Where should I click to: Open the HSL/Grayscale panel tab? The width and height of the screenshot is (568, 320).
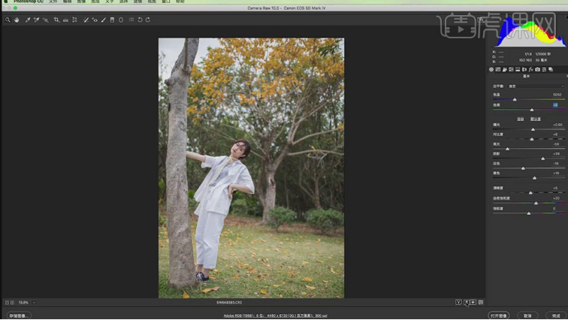(x=511, y=70)
